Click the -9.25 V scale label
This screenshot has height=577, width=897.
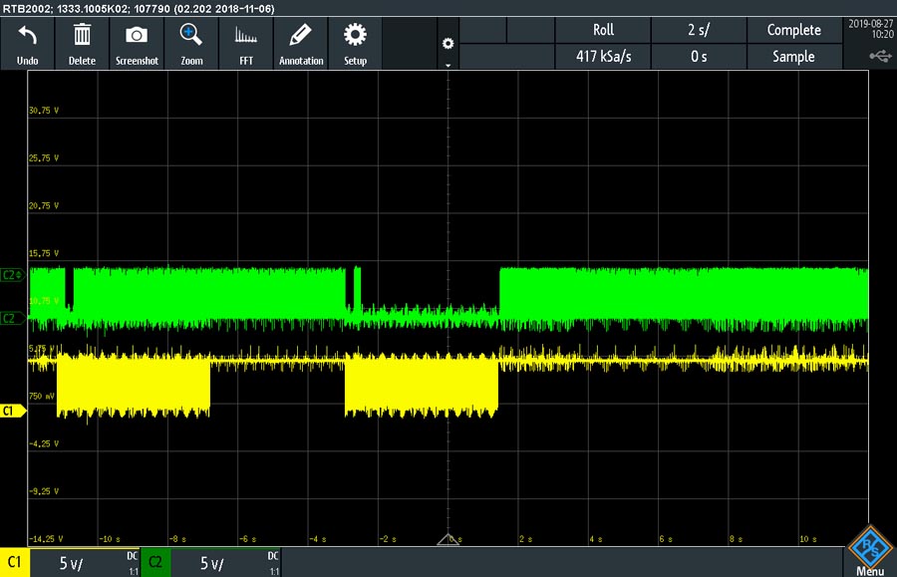point(44,490)
